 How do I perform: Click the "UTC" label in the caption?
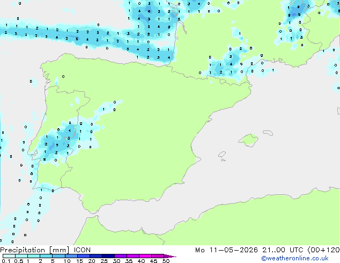(297, 250)
